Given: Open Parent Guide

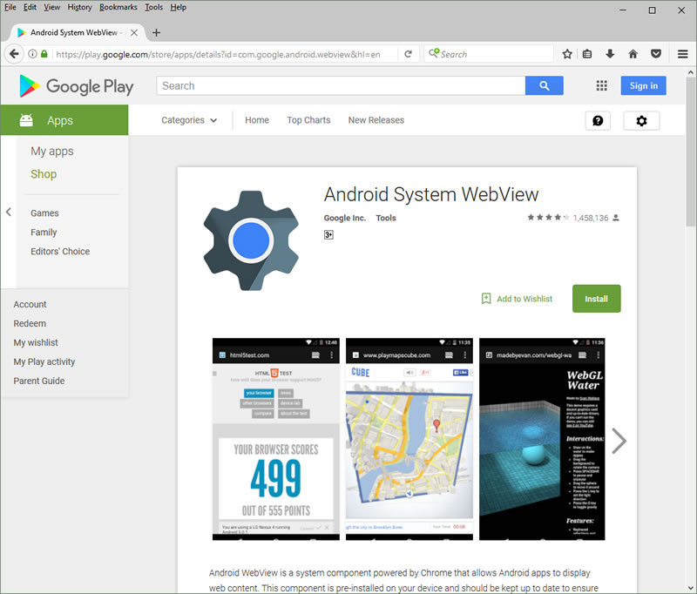Looking at the screenshot, I should tap(38, 381).
